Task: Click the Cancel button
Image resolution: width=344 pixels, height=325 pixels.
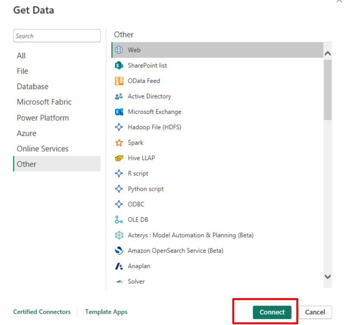Action: [x=315, y=312]
